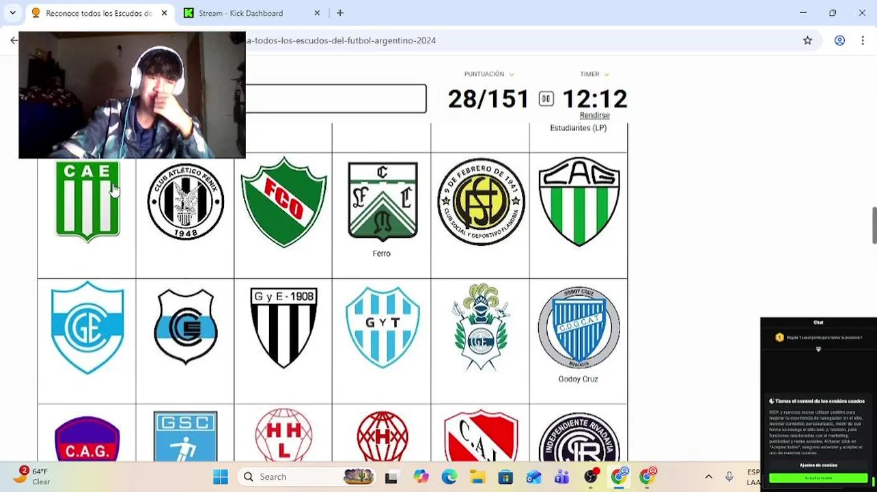Launch Microsoft Store from the taskbar

pos(505,477)
